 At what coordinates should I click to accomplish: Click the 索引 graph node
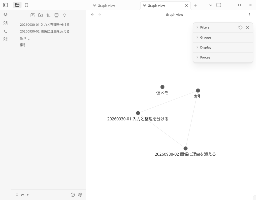coord(198,90)
